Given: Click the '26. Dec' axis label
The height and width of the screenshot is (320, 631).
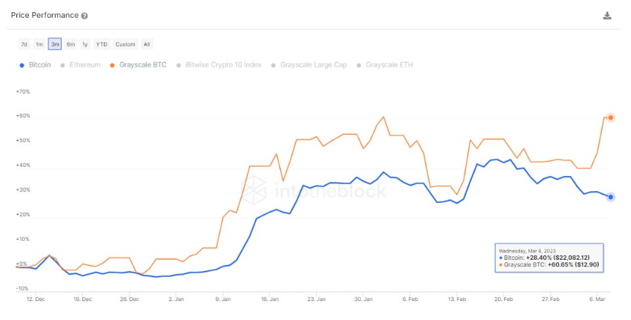Looking at the screenshot, I should coord(129,299).
